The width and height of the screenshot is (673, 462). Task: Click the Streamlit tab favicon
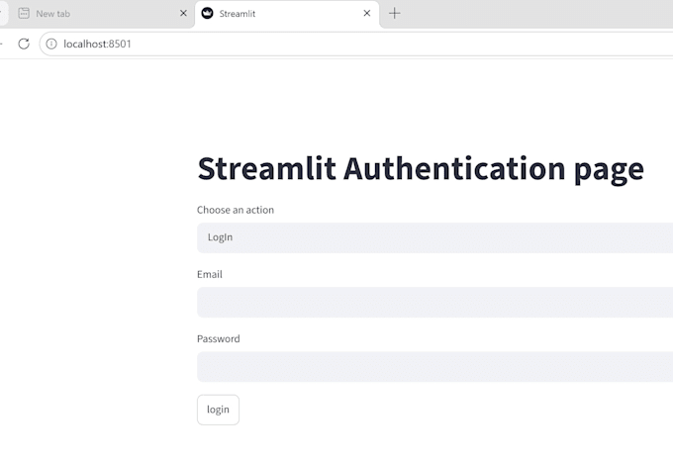[207, 13]
